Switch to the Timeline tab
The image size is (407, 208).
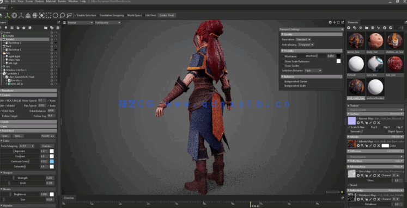[x=69, y=198]
